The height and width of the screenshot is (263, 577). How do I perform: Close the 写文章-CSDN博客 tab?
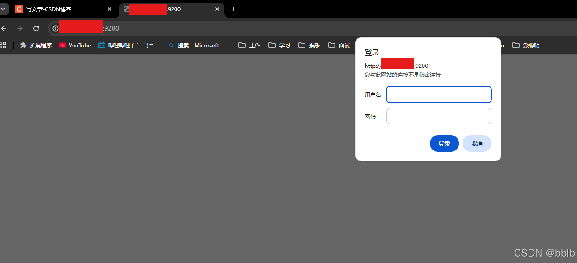[x=109, y=9]
